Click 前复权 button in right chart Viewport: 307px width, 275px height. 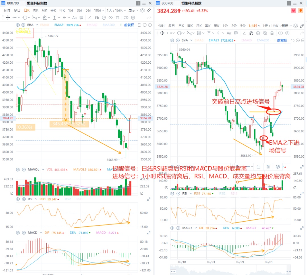pyautogui.click(x=282, y=40)
